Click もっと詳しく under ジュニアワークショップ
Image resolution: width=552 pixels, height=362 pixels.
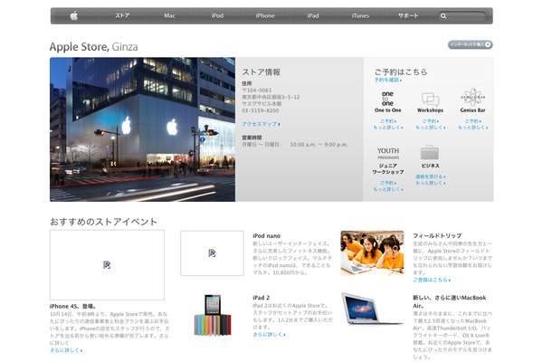click(388, 189)
